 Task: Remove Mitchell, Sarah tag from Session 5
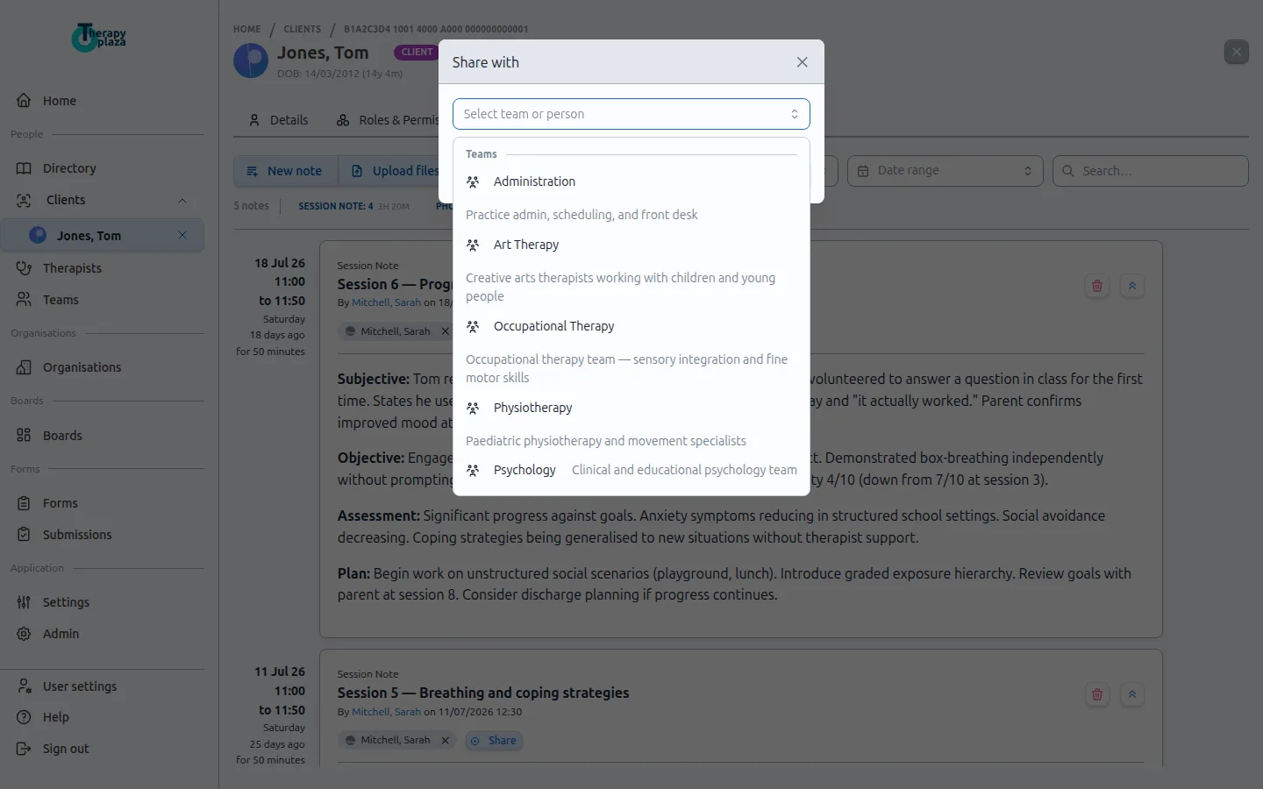coord(446,741)
